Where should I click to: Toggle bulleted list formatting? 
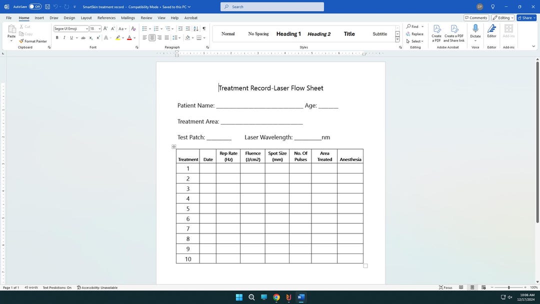tap(144, 28)
